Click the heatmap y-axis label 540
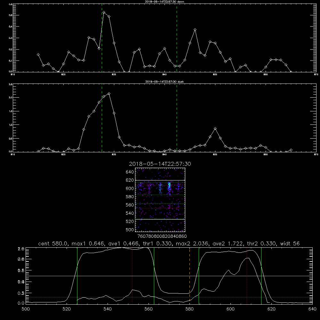 coord(130,213)
